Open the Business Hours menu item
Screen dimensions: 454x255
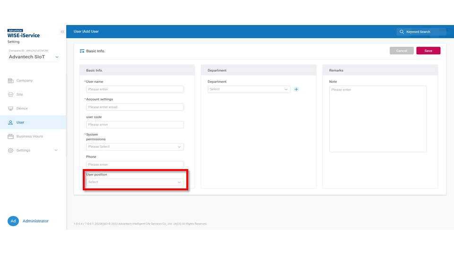[x=29, y=136]
